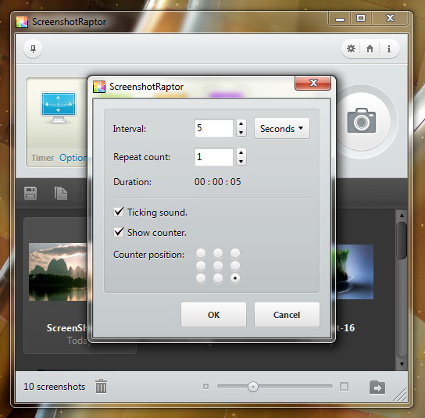Confirm with the OK button
Screen dimensions: 425x418
[x=213, y=315]
